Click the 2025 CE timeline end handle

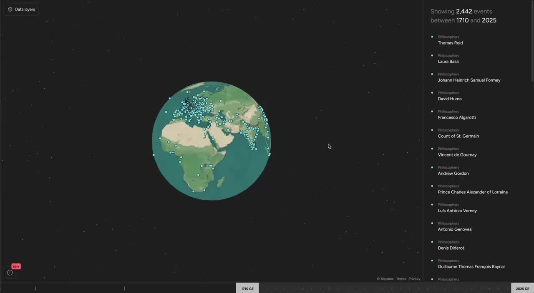pyautogui.click(x=522, y=288)
